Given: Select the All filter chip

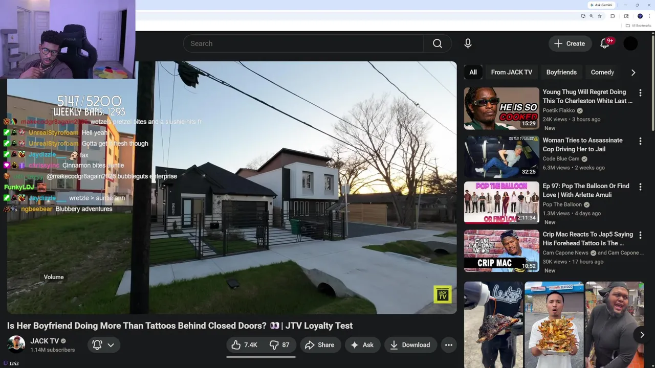Looking at the screenshot, I should click(473, 73).
